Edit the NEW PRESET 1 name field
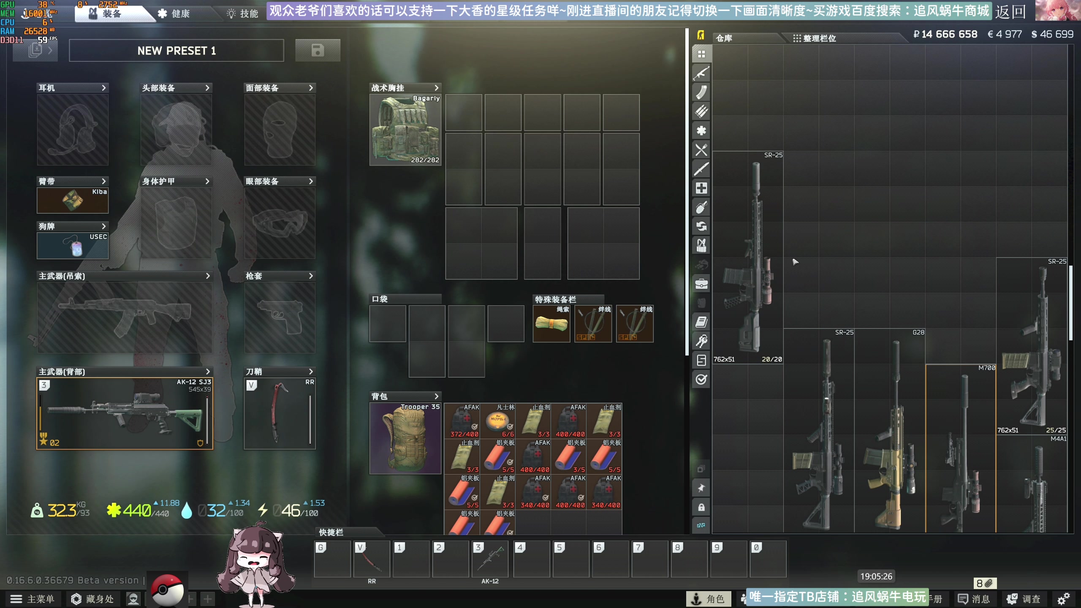1081x608 pixels. click(x=177, y=51)
